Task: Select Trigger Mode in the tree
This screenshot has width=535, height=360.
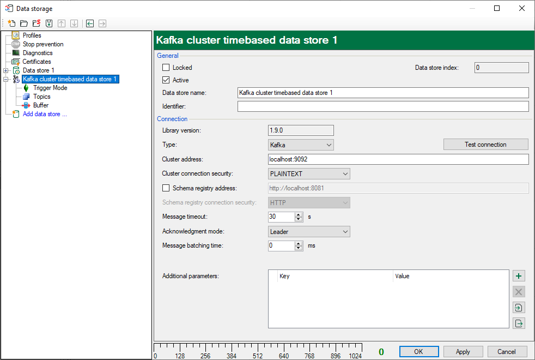Action: coord(50,88)
